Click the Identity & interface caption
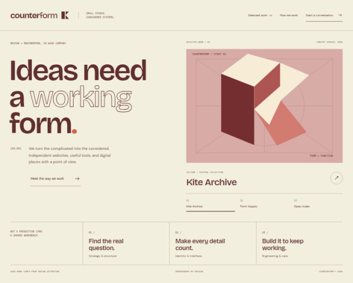The height and width of the screenshot is (283, 353). [x=188, y=256]
